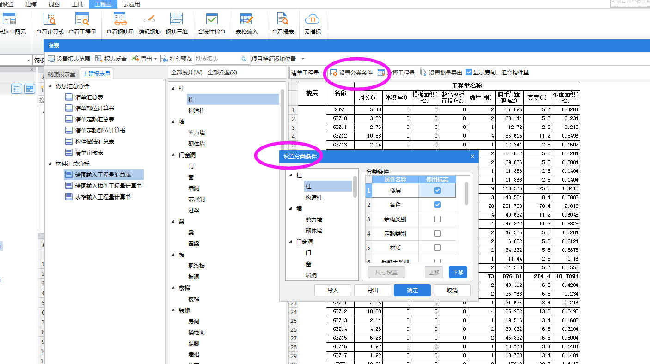Click 选择工程量 toolbar item
This screenshot has width=650, height=364.
(396, 73)
